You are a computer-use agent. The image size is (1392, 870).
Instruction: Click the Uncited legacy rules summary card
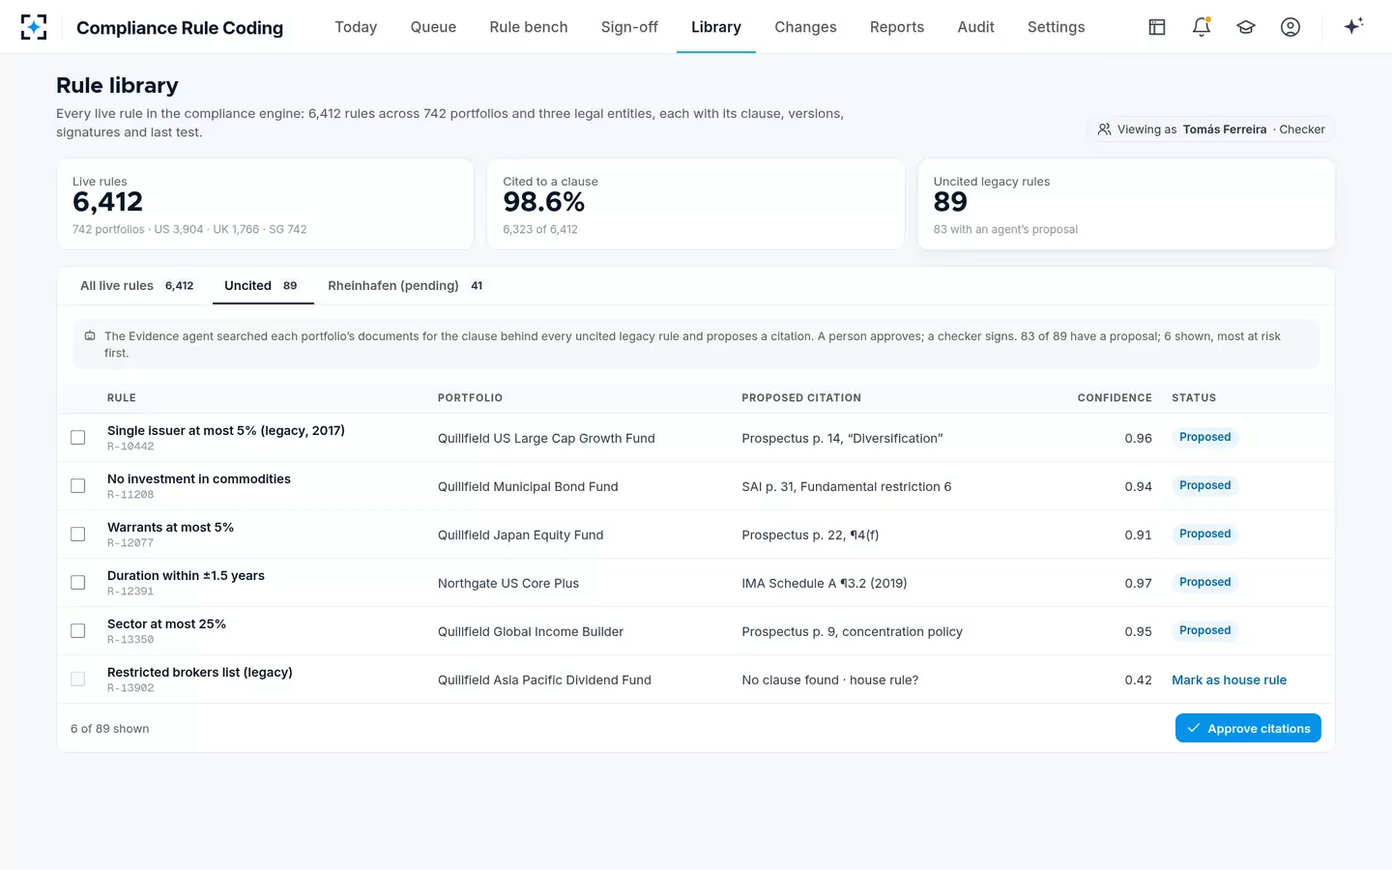(x=1126, y=205)
